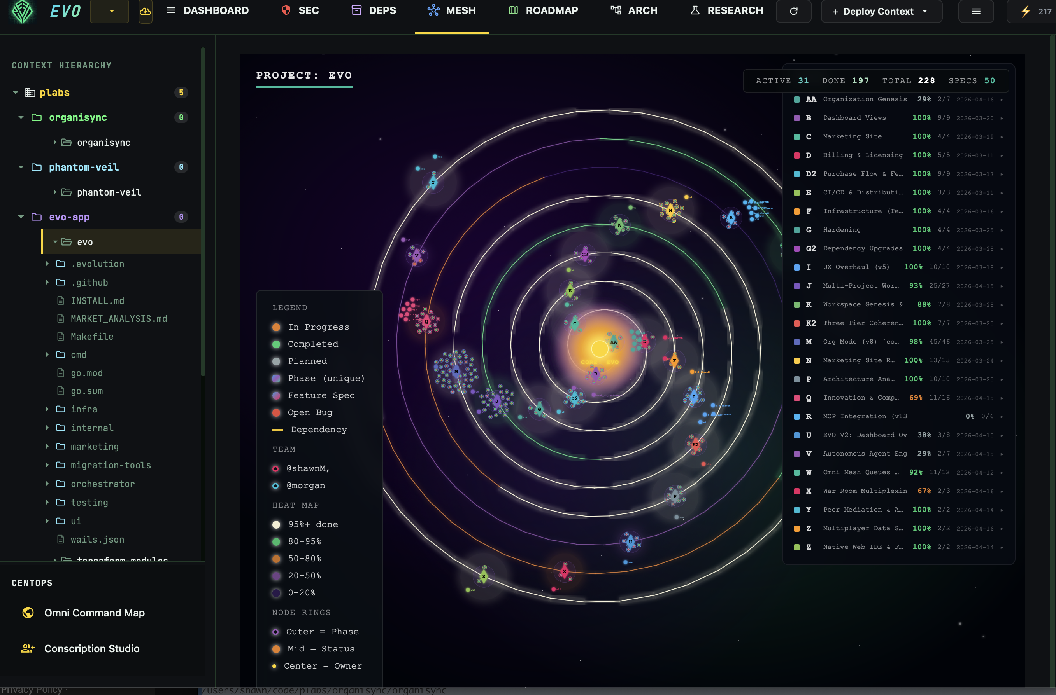Image resolution: width=1056 pixels, height=695 pixels.
Task: Select the V node on the orbit map
Action: coord(416,255)
